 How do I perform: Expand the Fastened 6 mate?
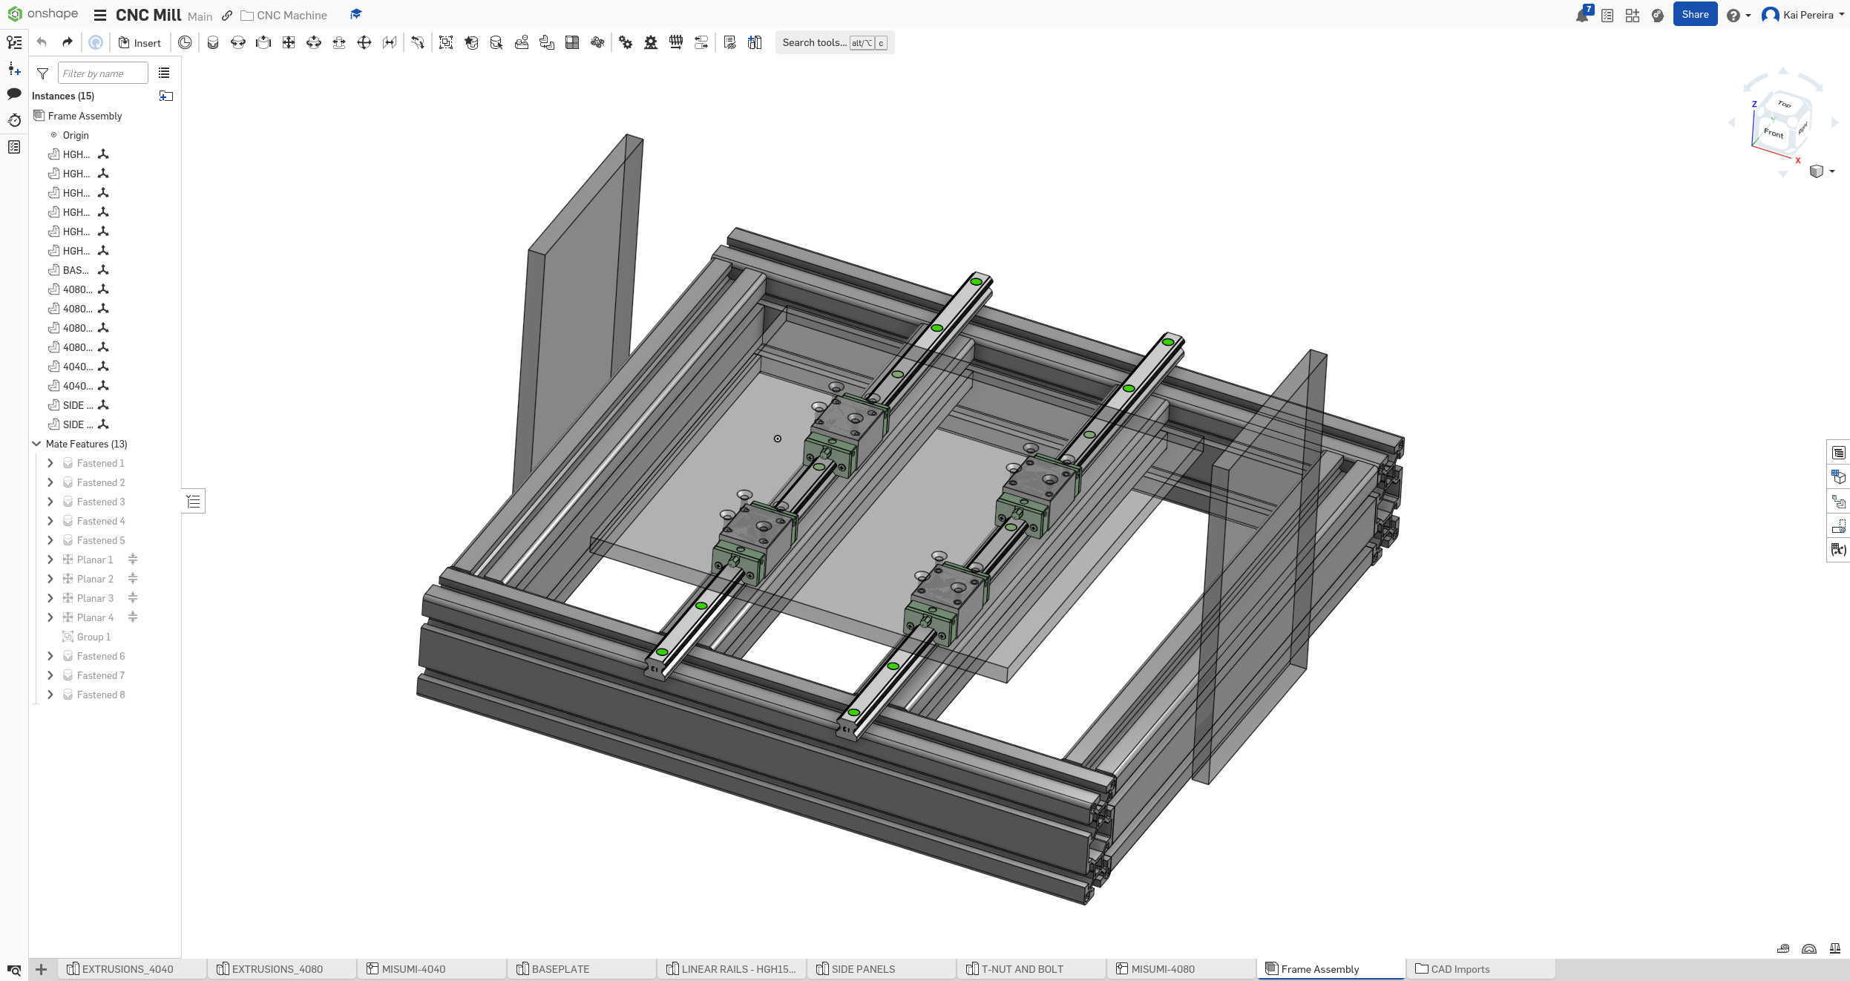(x=50, y=656)
